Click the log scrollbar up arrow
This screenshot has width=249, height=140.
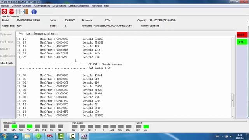click(233, 38)
